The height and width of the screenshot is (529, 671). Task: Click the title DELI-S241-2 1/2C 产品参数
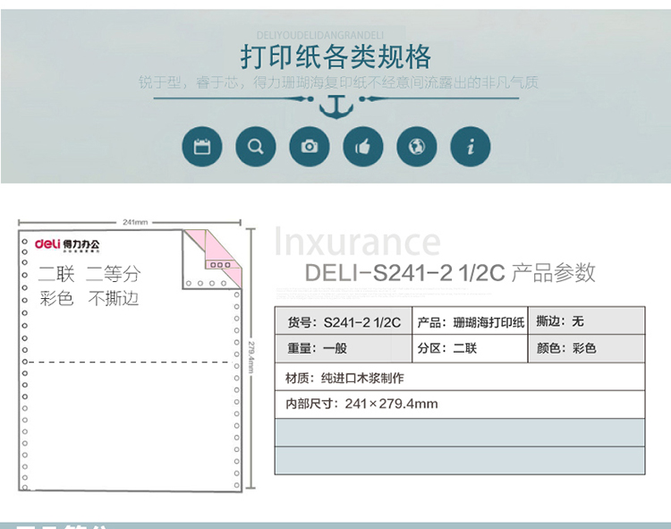click(x=450, y=273)
